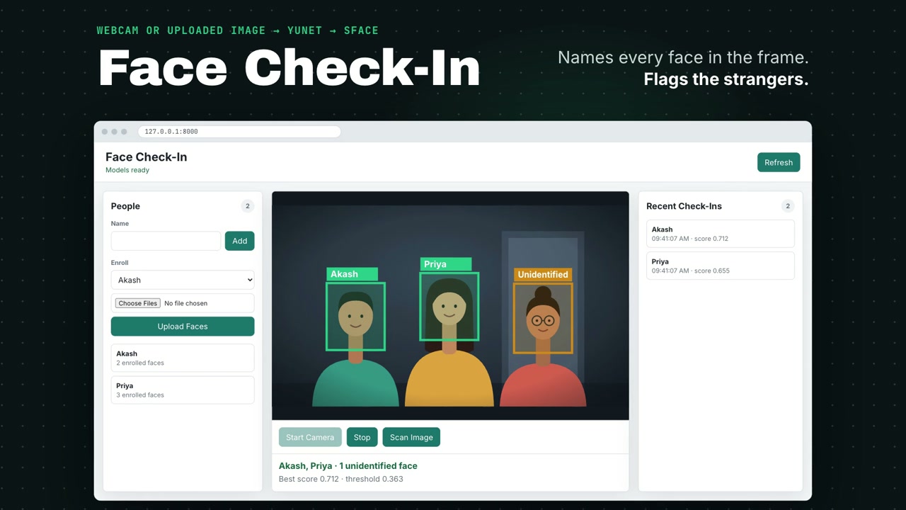
Task: Click the Start Camera button
Action: pyautogui.click(x=310, y=437)
